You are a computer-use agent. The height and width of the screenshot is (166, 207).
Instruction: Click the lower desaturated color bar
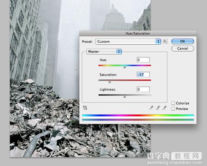pyautogui.click(x=138, y=119)
